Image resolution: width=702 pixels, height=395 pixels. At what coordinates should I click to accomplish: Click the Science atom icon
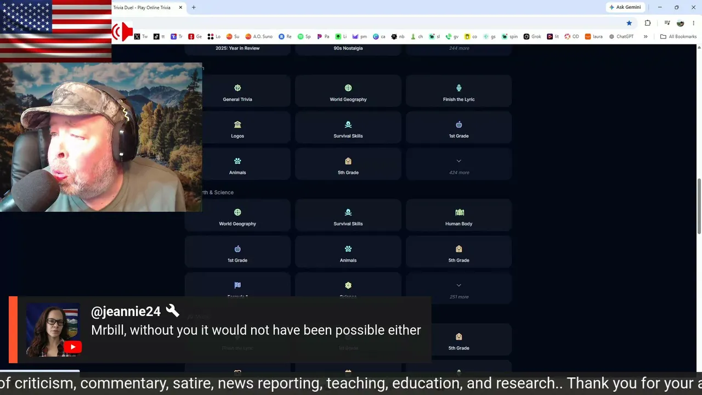coord(348,285)
